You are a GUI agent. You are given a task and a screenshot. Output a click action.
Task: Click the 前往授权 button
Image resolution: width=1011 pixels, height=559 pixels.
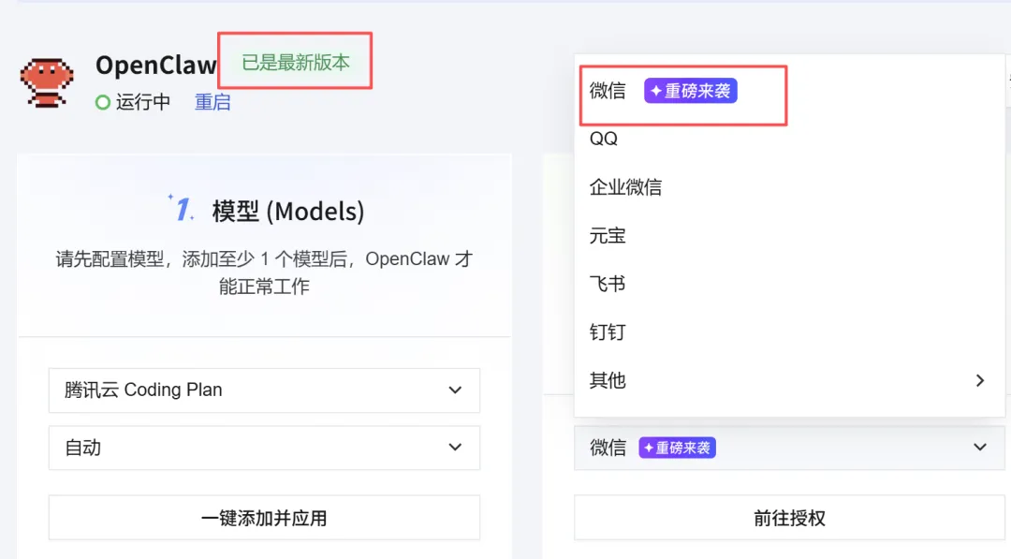(789, 518)
